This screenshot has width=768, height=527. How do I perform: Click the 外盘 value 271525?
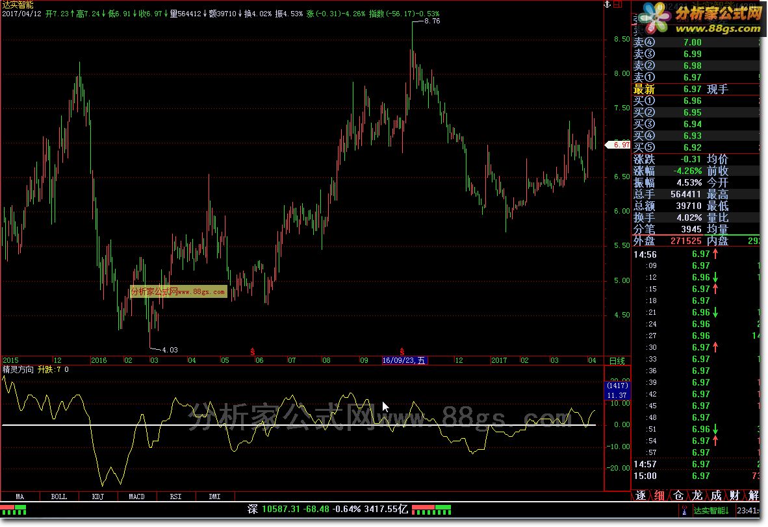685,241
